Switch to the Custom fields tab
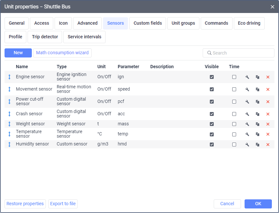279x213 pixels. coord(148,23)
